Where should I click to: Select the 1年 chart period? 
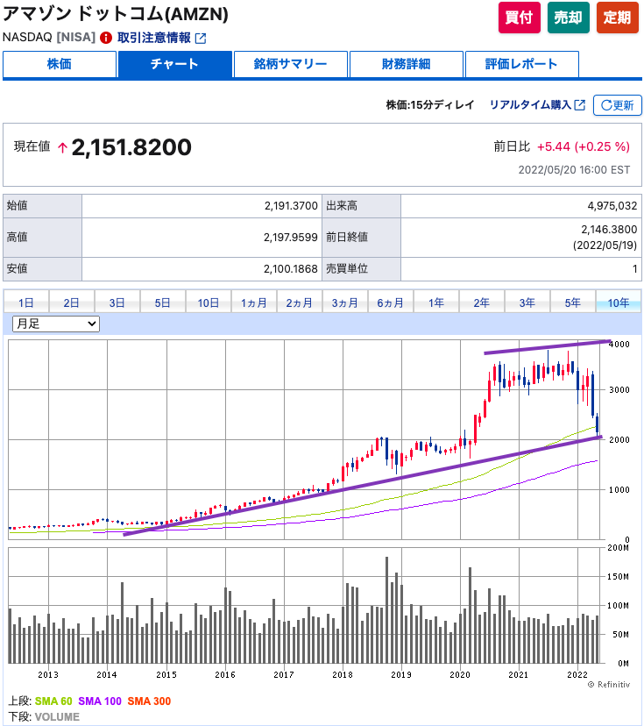pyautogui.click(x=435, y=302)
